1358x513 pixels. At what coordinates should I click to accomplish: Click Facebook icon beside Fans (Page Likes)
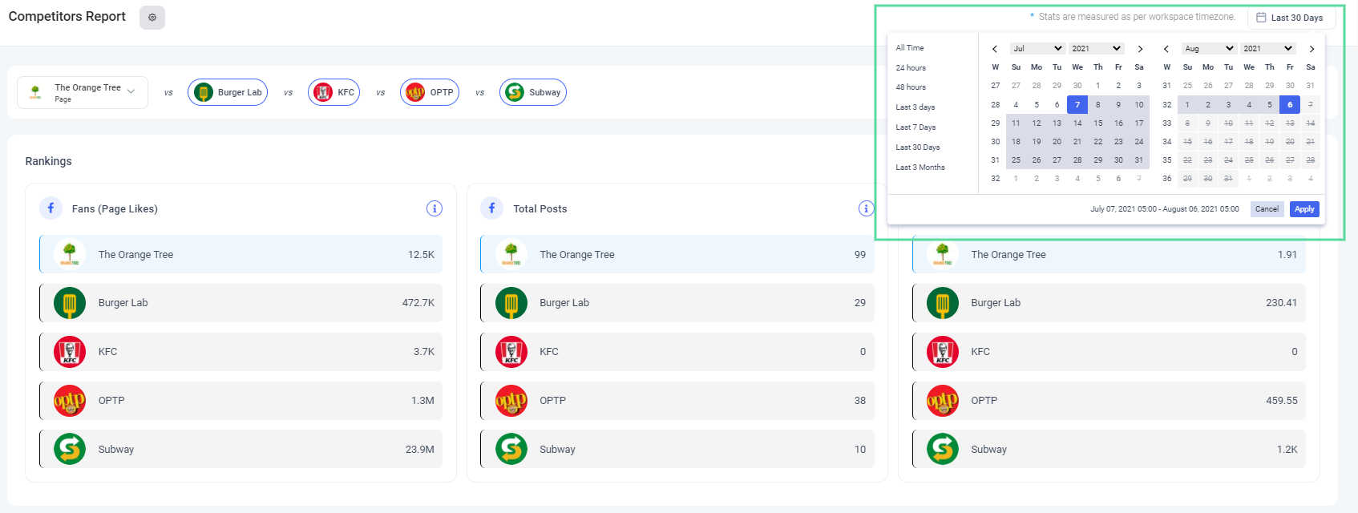[51, 208]
